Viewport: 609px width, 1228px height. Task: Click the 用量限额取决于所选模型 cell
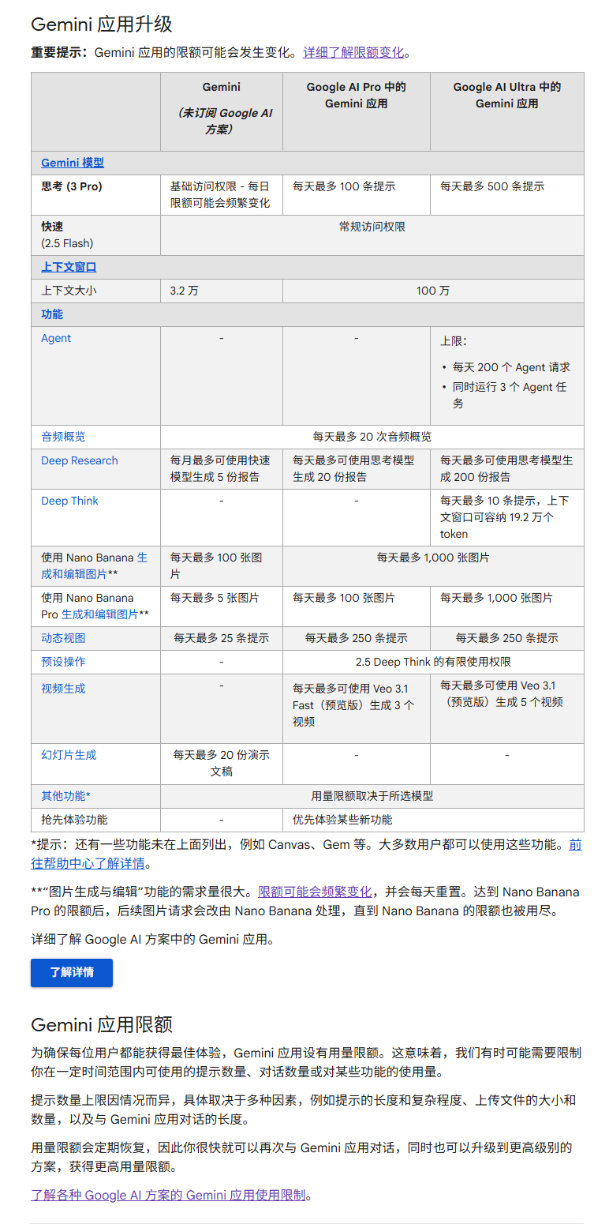point(372,796)
